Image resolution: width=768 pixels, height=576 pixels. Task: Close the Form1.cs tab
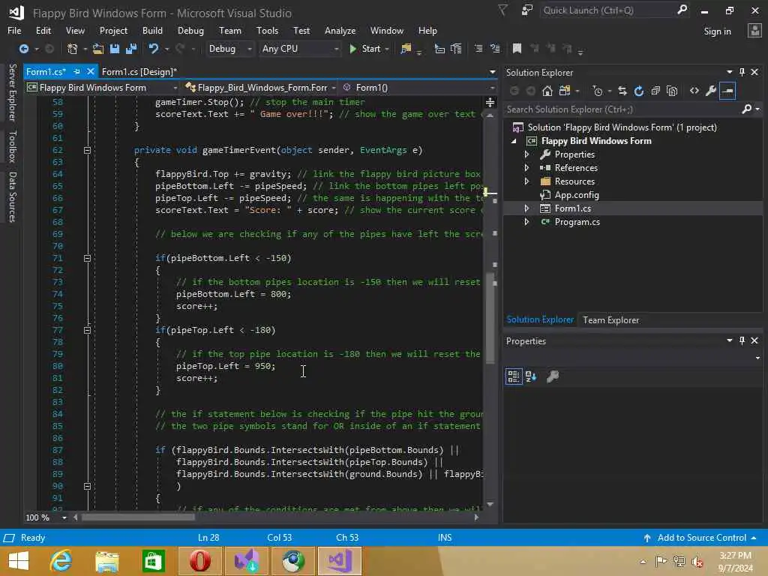click(90, 71)
